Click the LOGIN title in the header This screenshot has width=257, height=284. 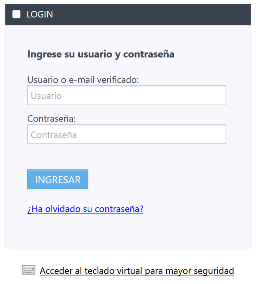[39, 14]
